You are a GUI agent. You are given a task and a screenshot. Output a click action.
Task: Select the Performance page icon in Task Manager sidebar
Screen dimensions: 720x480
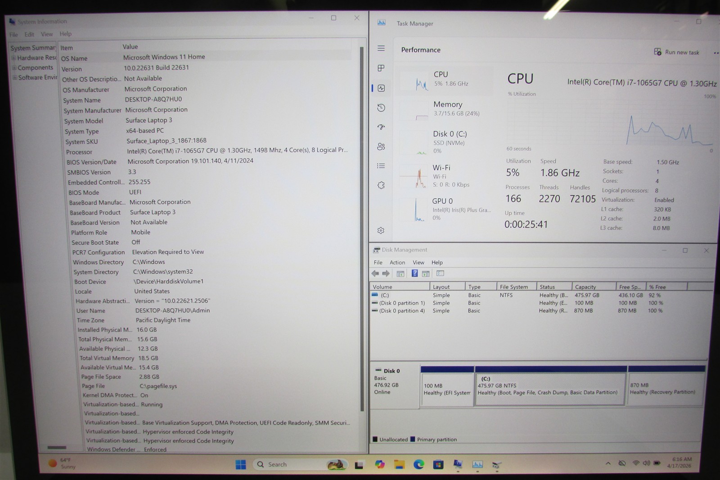pos(382,88)
